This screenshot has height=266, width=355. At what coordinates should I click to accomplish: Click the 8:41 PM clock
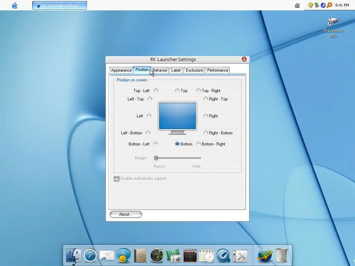pyautogui.click(x=342, y=5)
